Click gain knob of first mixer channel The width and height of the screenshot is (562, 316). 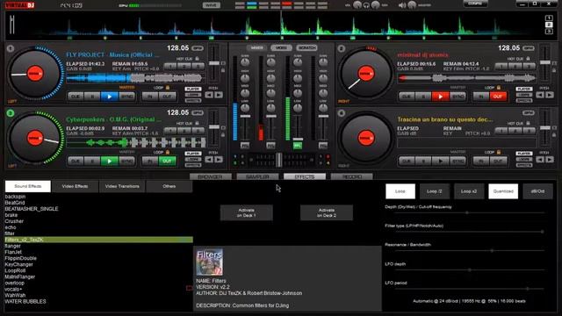coord(245,62)
